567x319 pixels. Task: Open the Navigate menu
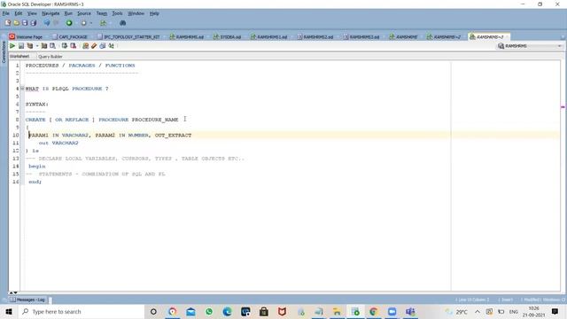click(50, 13)
